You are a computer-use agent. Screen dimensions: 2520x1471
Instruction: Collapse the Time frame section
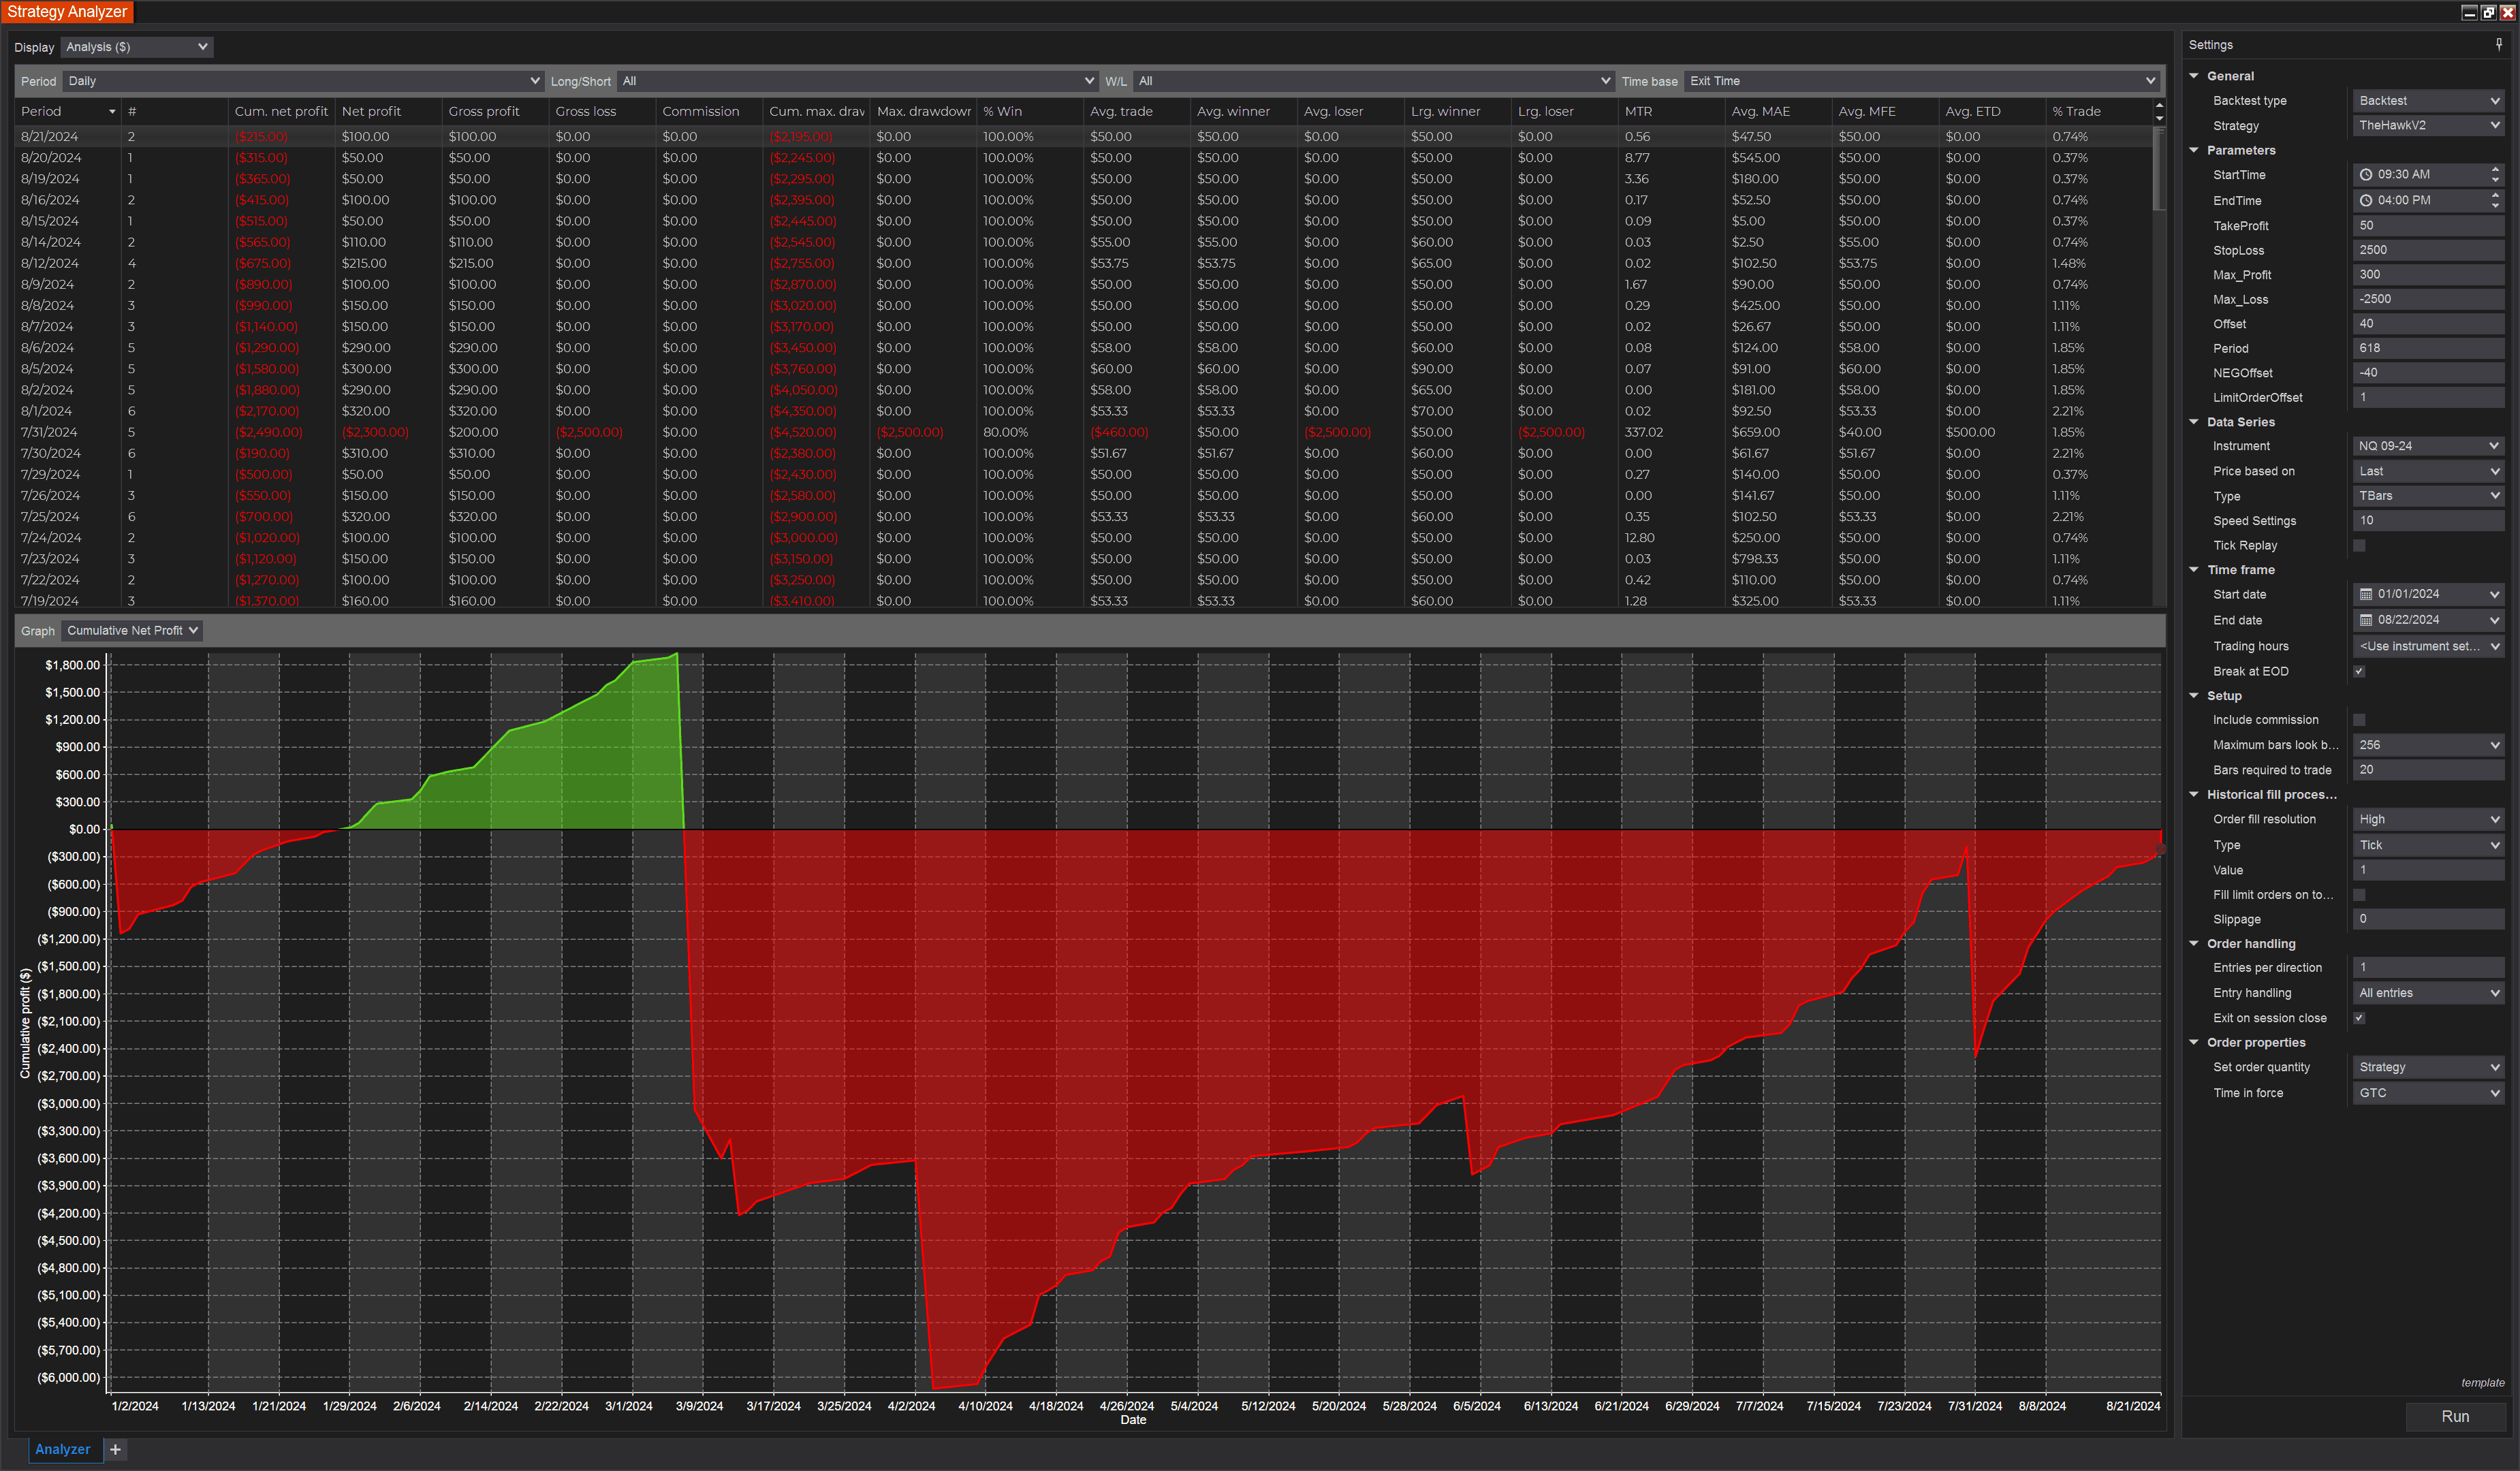point(2194,570)
